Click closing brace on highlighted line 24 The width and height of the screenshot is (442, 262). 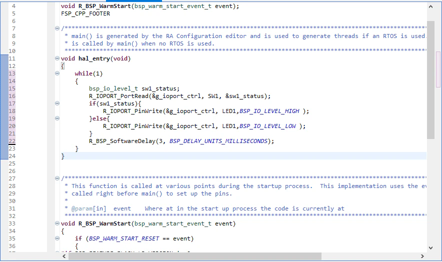63,156
